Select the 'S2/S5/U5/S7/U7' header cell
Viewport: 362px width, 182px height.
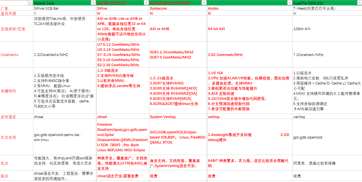click(123, 3)
